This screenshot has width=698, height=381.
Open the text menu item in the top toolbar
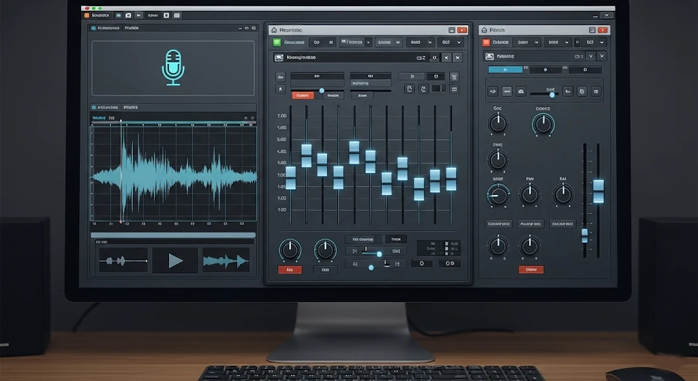[x=153, y=15]
